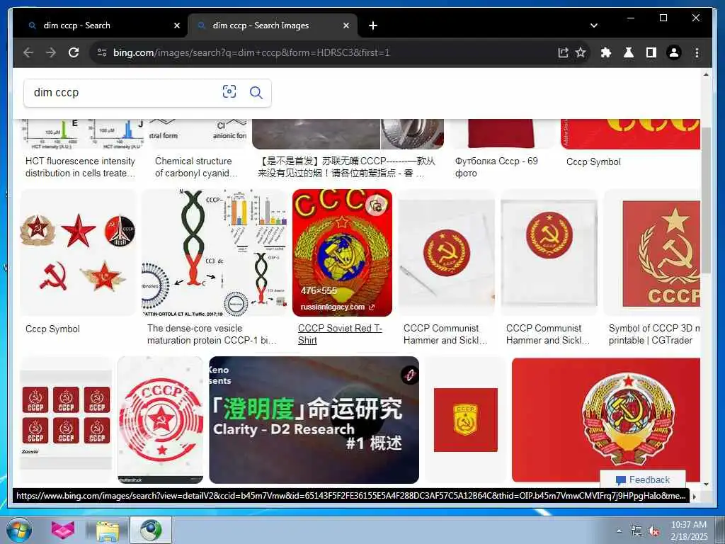Open the 'Cccp Symbol' five-emblem thumbnail
This screenshot has width=725, height=544.
pos(79,253)
